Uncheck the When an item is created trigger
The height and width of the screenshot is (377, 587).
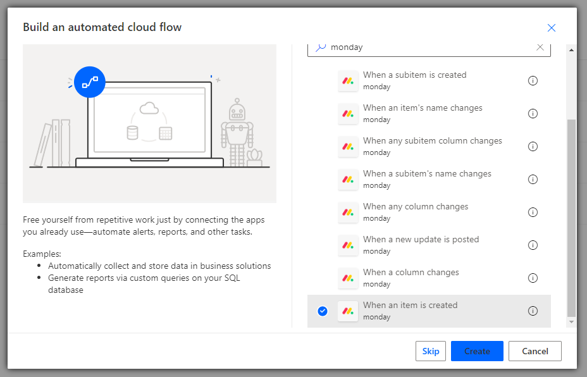click(x=323, y=311)
